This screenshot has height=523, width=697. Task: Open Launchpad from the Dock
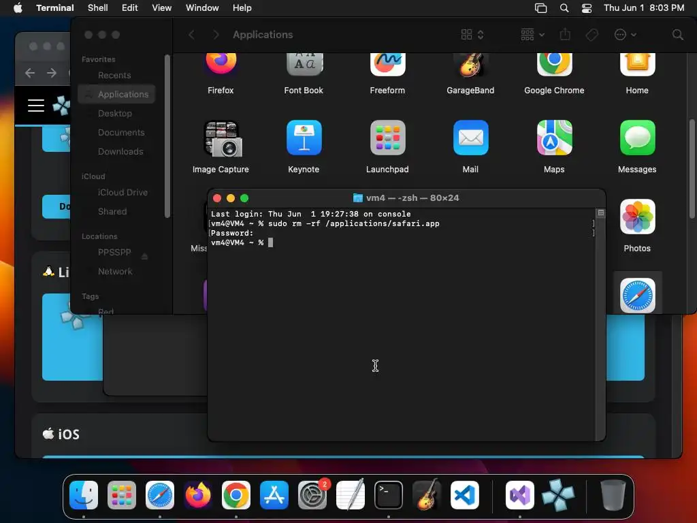click(x=122, y=494)
